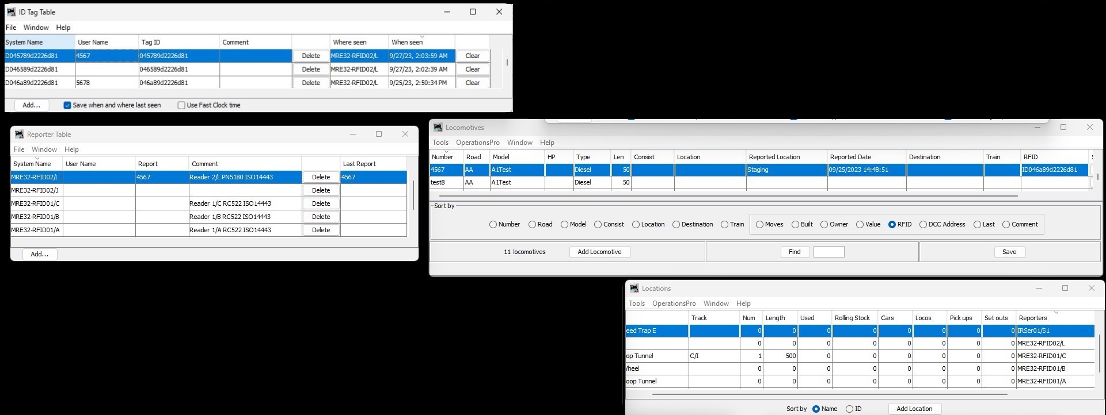This screenshot has height=415, width=1106.
Task: Select the DCC Address sort radio button
Action: [x=923, y=225]
